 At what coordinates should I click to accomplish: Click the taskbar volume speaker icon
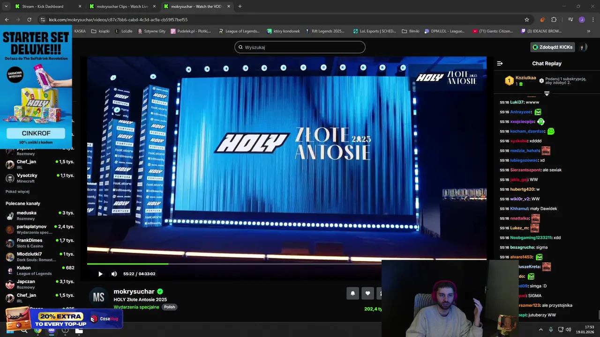tap(568, 330)
